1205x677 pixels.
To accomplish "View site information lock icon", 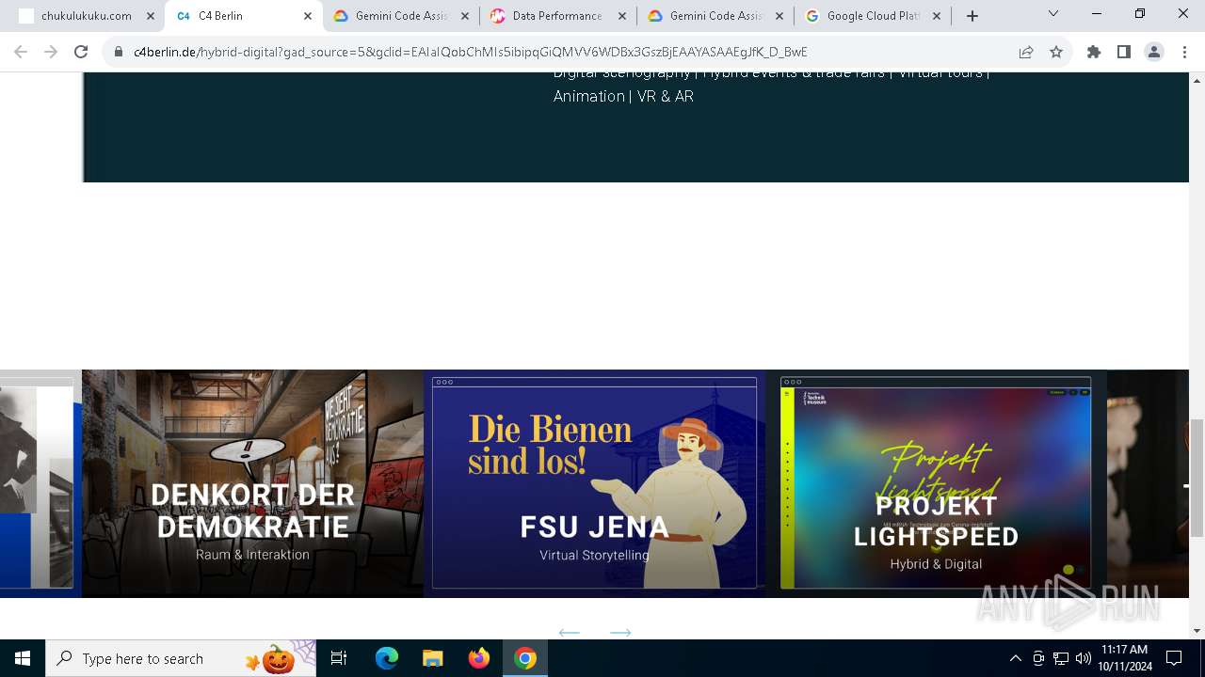I will (x=119, y=52).
